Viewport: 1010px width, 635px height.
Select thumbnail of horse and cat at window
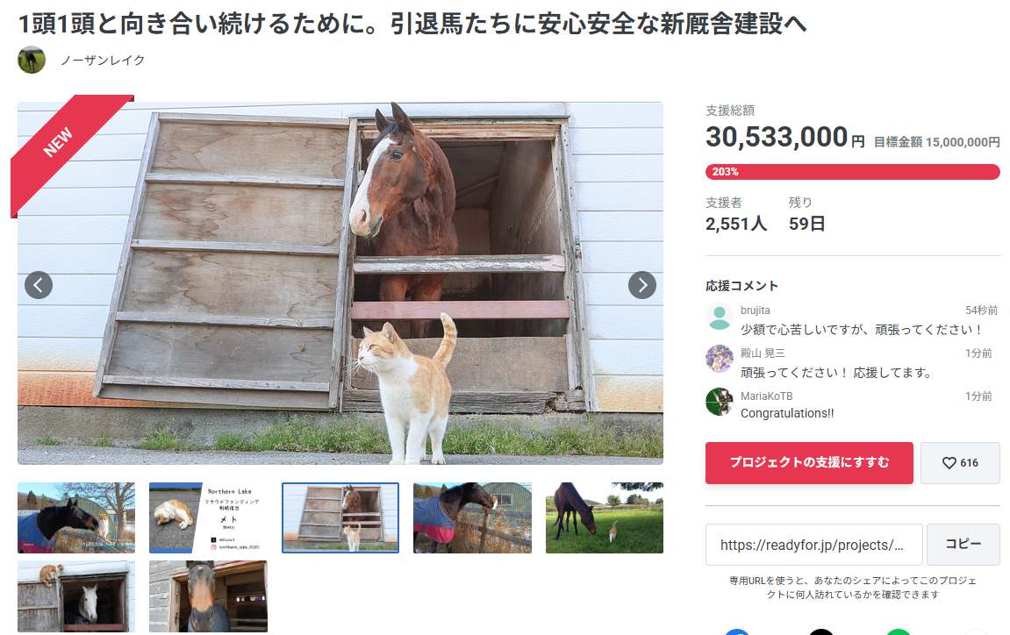coord(340,517)
